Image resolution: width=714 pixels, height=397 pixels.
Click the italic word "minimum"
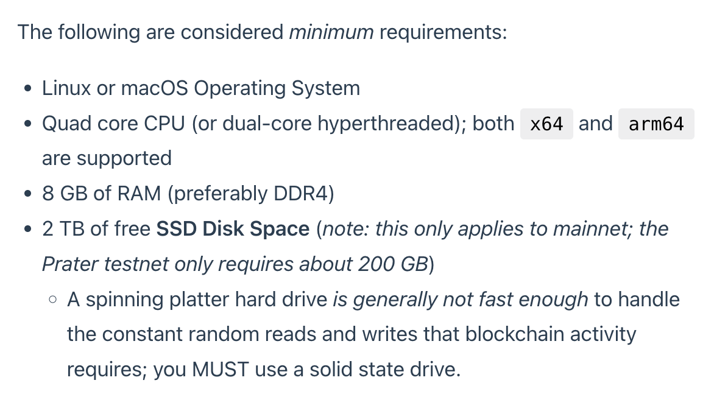point(331,32)
